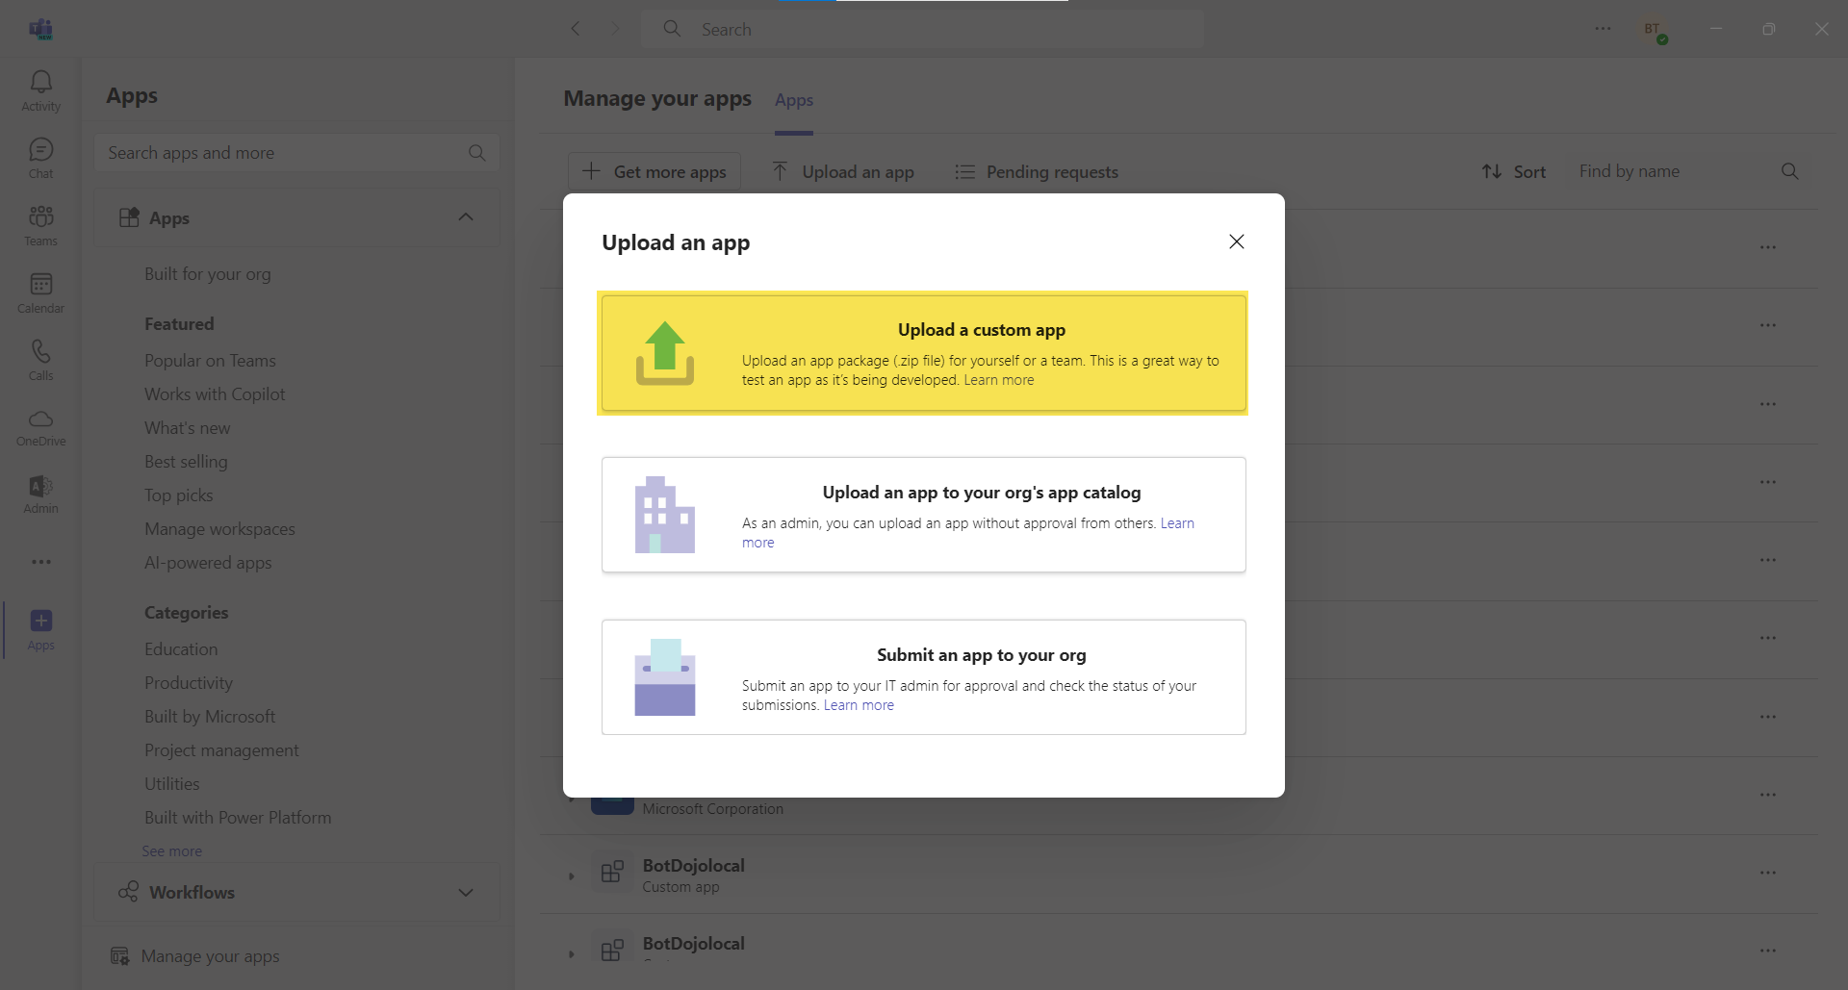Screen dimensions: 1848x990
Task: Open Manage your apps at the bottom
Action: (x=196, y=956)
